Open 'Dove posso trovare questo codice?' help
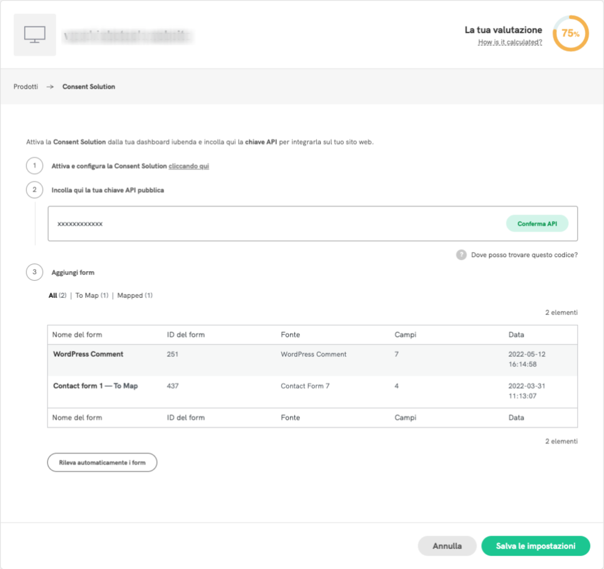The image size is (604, 569). point(524,255)
